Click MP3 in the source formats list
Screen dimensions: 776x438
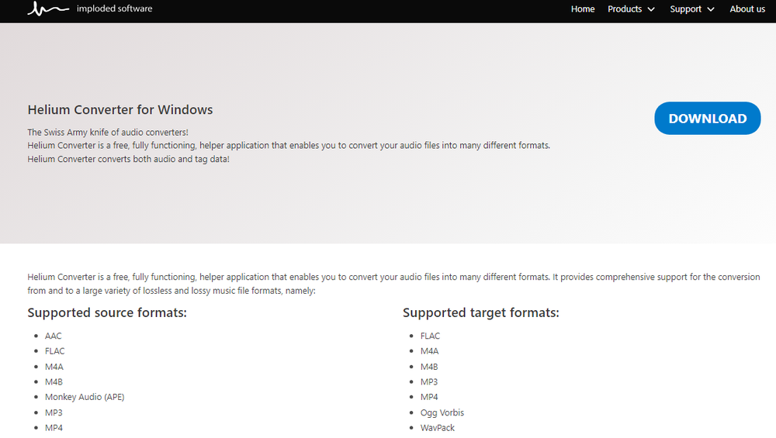[x=54, y=412]
